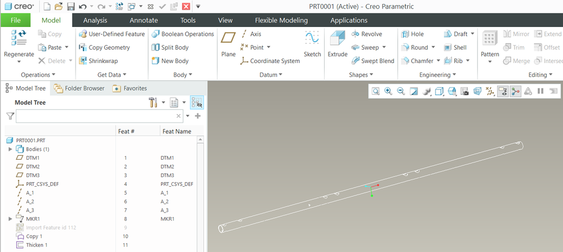The image size is (563, 252).
Task: Expand the MKR1 tree node
Action: (x=10, y=218)
